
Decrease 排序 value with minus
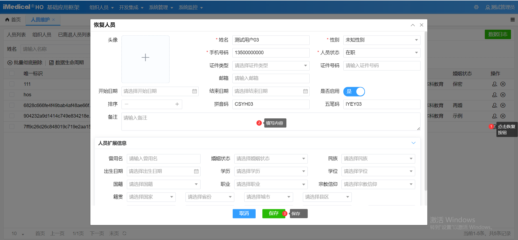pyautogui.click(x=127, y=104)
